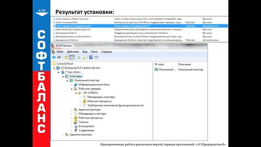Image resolution: width=261 pixels, height=147 pixels.
Task: Click the console icon left of Файл
Action: [53, 52]
